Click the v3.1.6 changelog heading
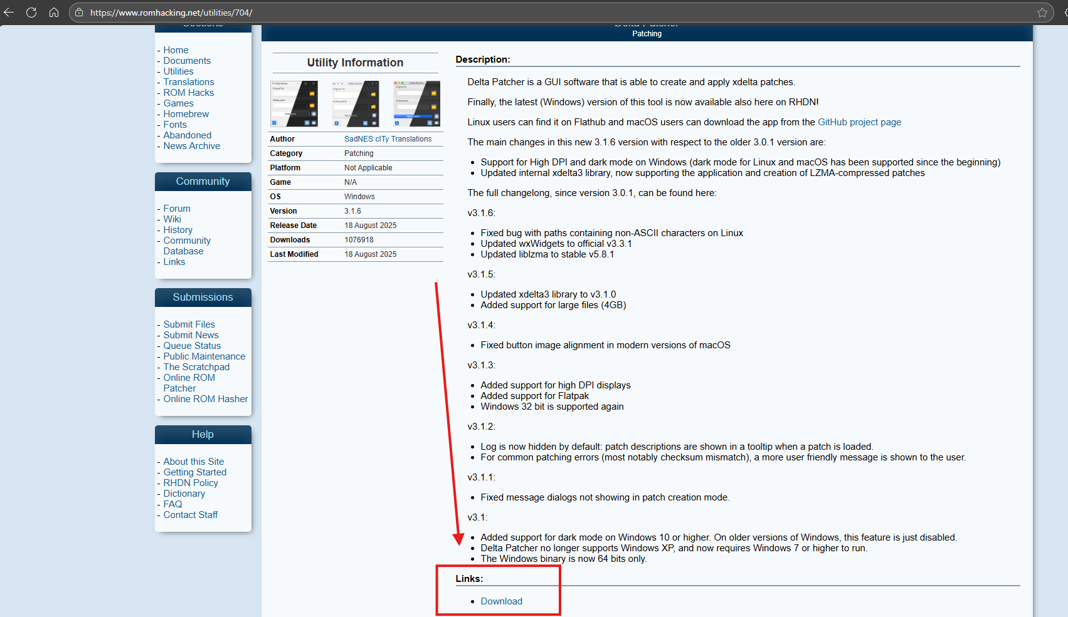The image size is (1068, 617). pyautogui.click(x=481, y=213)
